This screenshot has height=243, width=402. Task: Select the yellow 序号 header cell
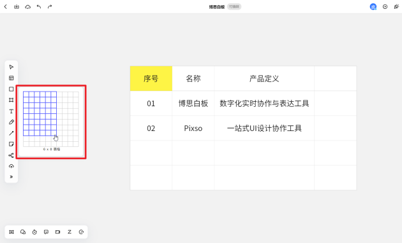pos(151,78)
